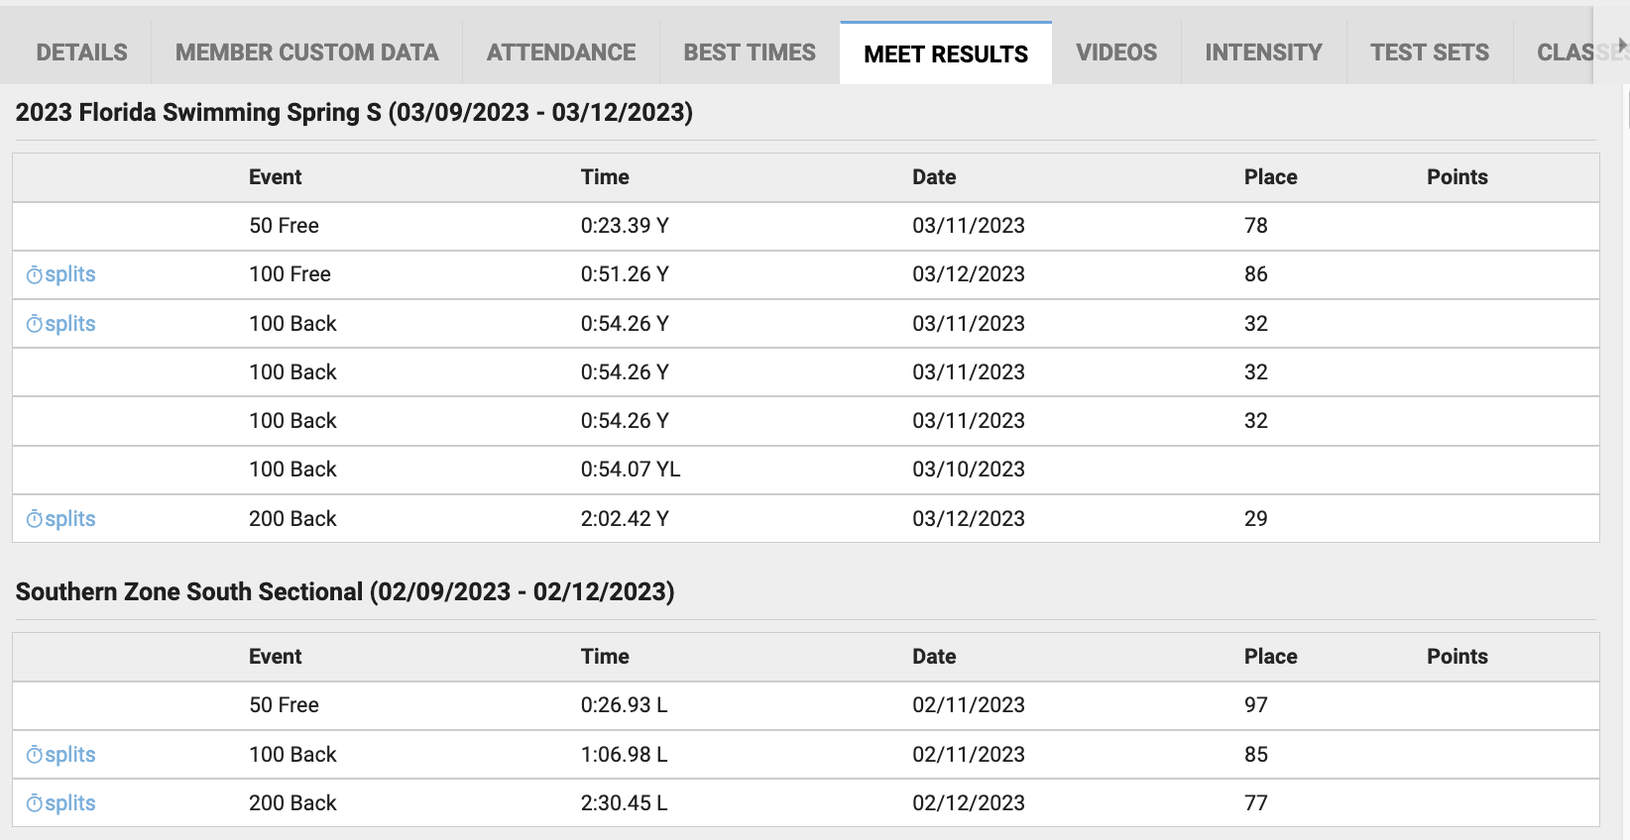Image resolution: width=1630 pixels, height=840 pixels.
Task: Click Date column header in Southern Zone table
Action: pos(934,657)
